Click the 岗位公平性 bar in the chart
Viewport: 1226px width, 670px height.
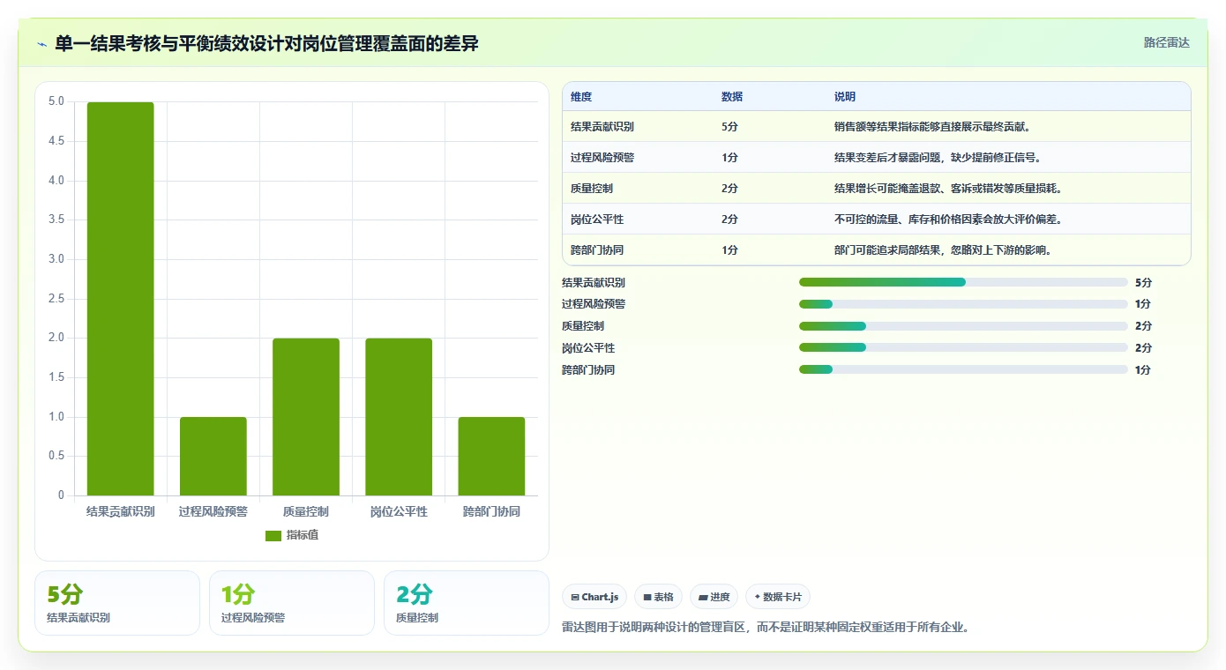399,417
